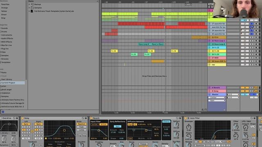Save the Overdrive preset via disk icon
The image size is (262, 147).
pos(17,118)
